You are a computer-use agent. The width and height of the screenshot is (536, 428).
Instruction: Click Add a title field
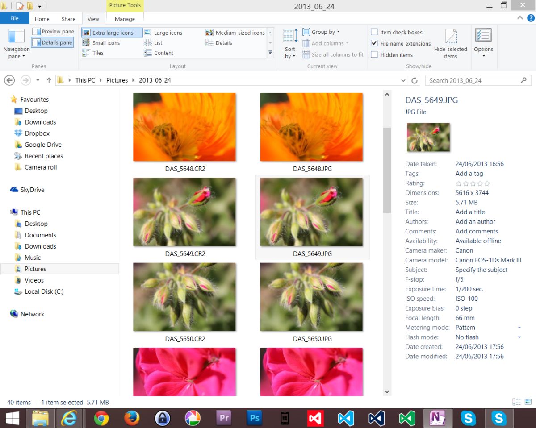coord(470,212)
